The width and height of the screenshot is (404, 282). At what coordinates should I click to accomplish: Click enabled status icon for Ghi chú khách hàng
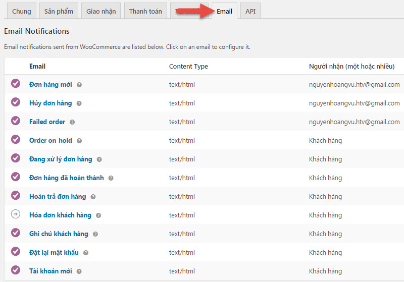coord(16,233)
